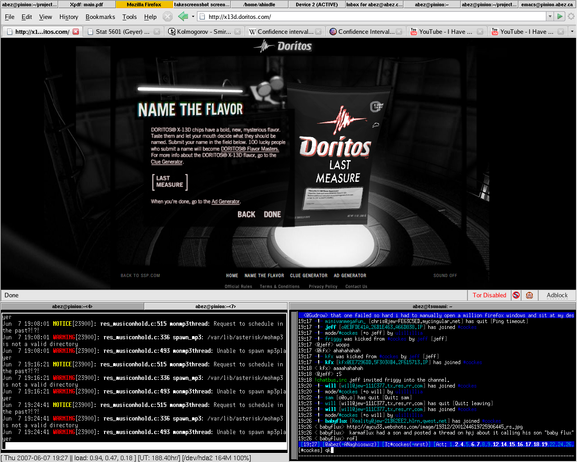Select the abez@pinion:~<7> terminal tab
Image resolution: width=577 pixels, height=462 pixels.
[215, 306]
